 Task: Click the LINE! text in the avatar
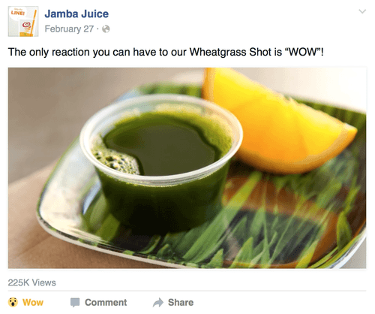pos(18,13)
